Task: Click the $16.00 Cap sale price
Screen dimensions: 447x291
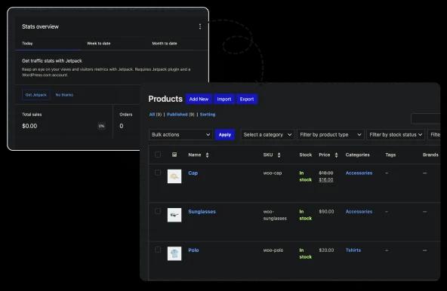Action: point(326,179)
